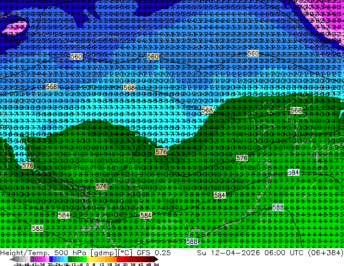Screen dimensions: 344x266
Task: Pick the pink legend swatch left of -30
Action: coord(47,259)
